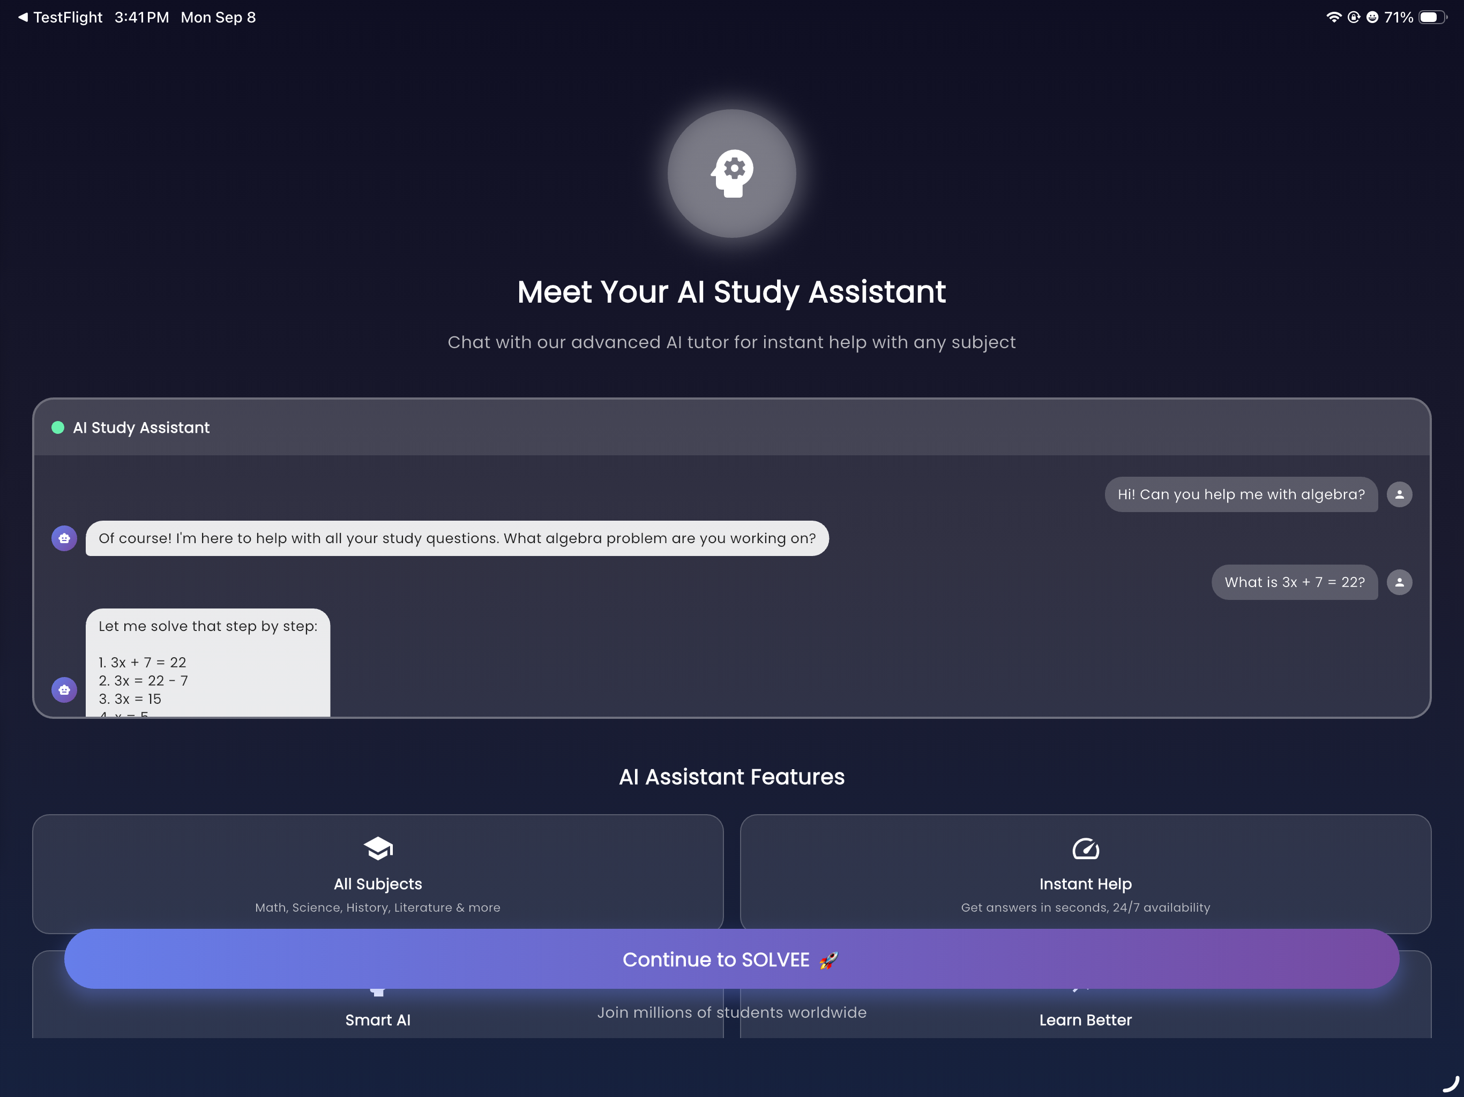Tap the "What is 3x + 7 = 22?" bubble
The height and width of the screenshot is (1097, 1464).
(1295, 582)
